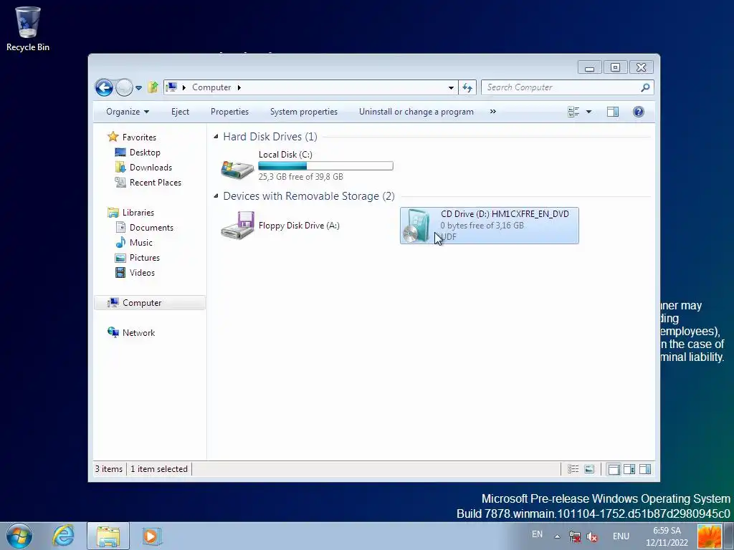This screenshot has height=550, width=734.
Task: Click the Music note icon in sidebar
Action: (x=120, y=242)
